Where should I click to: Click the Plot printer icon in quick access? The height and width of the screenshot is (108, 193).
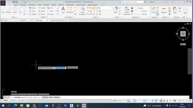click(x=25, y=2)
